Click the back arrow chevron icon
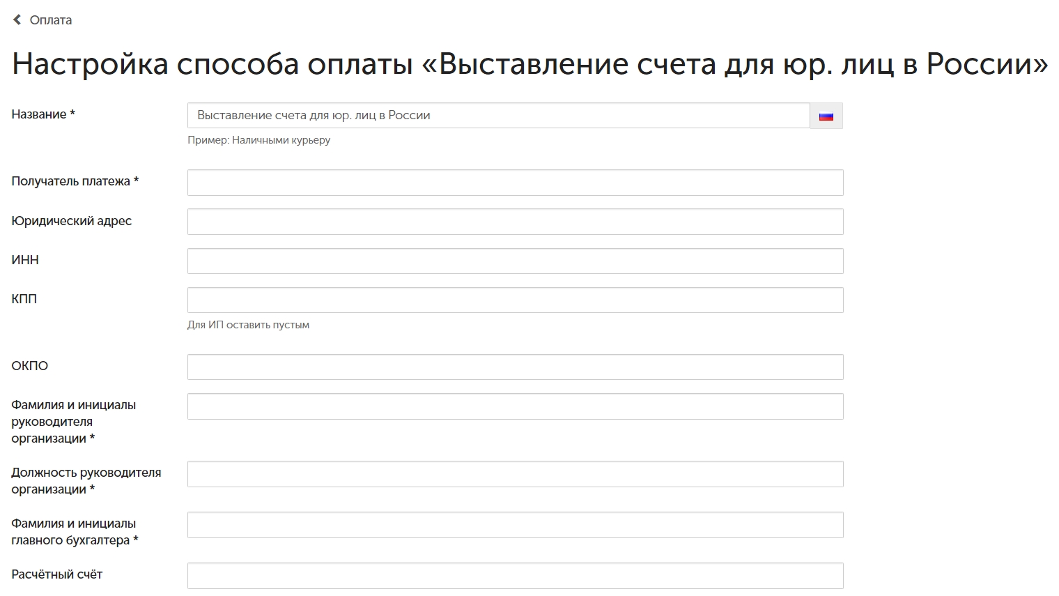The image size is (1059, 596). (17, 20)
